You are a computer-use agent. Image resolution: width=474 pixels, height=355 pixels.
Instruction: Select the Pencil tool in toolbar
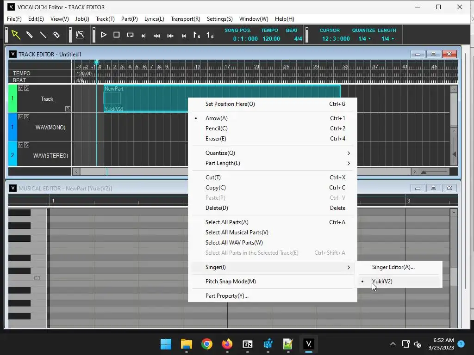[x=29, y=35]
